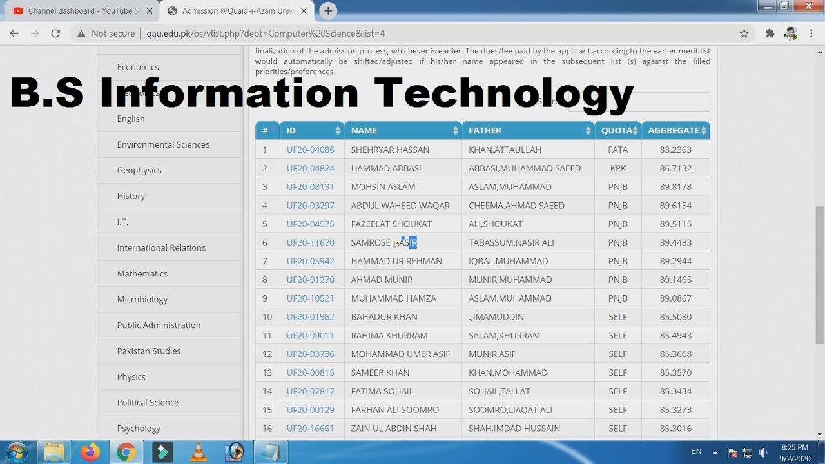Select History in the sidebar
825x464 pixels.
131,196
